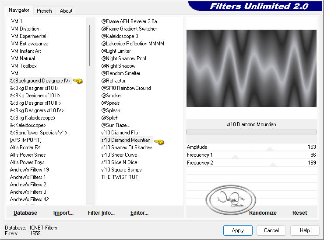Launch the Editor...

coord(139,213)
